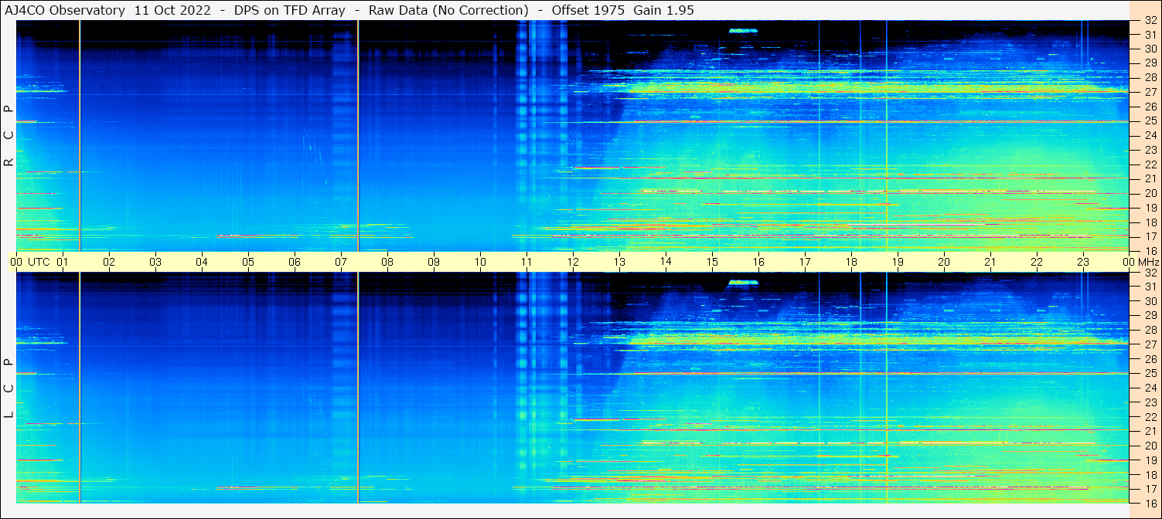Select the 'Raw Data (No Correction)' text
Image resolution: width=1162 pixels, height=519 pixels.
[x=448, y=10]
